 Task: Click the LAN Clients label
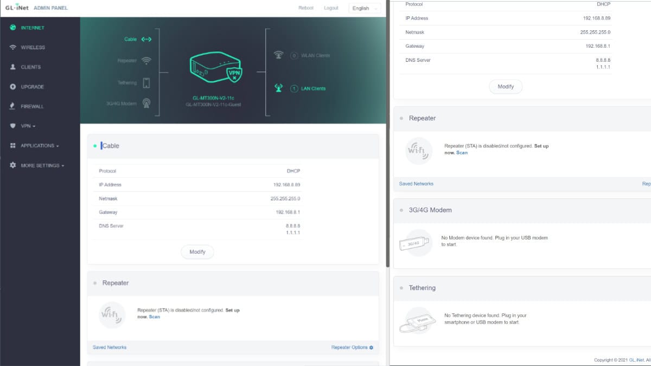click(313, 88)
